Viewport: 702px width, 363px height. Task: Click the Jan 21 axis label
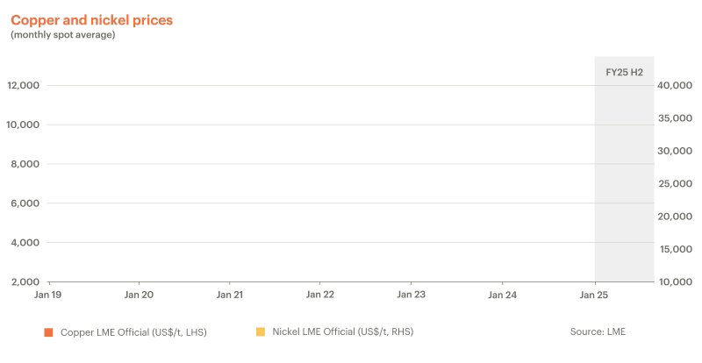229,295
